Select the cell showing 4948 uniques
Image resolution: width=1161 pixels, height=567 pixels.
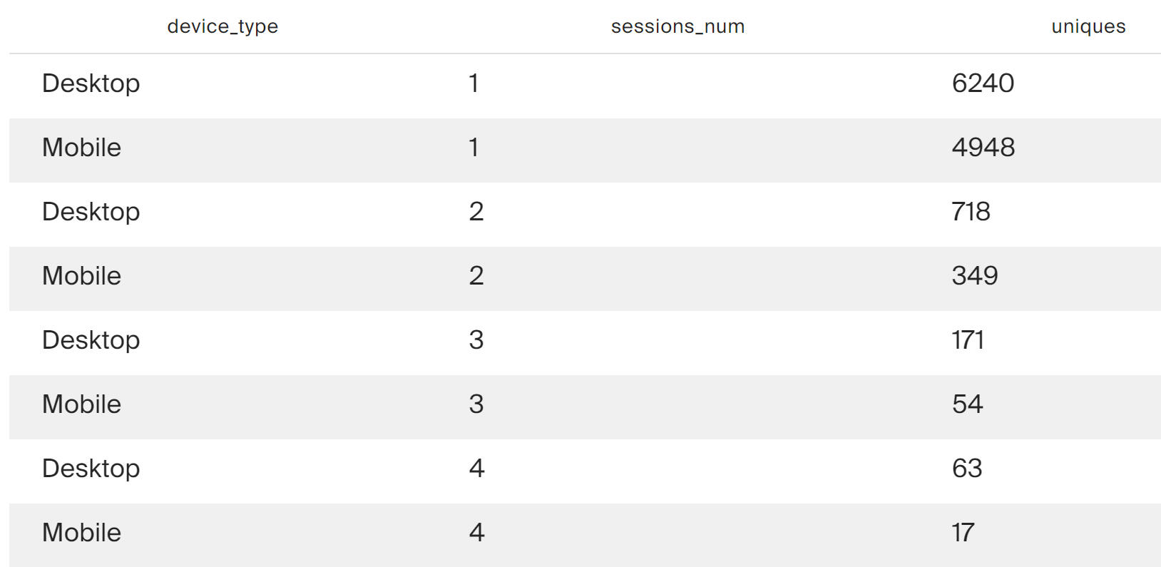tap(983, 148)
